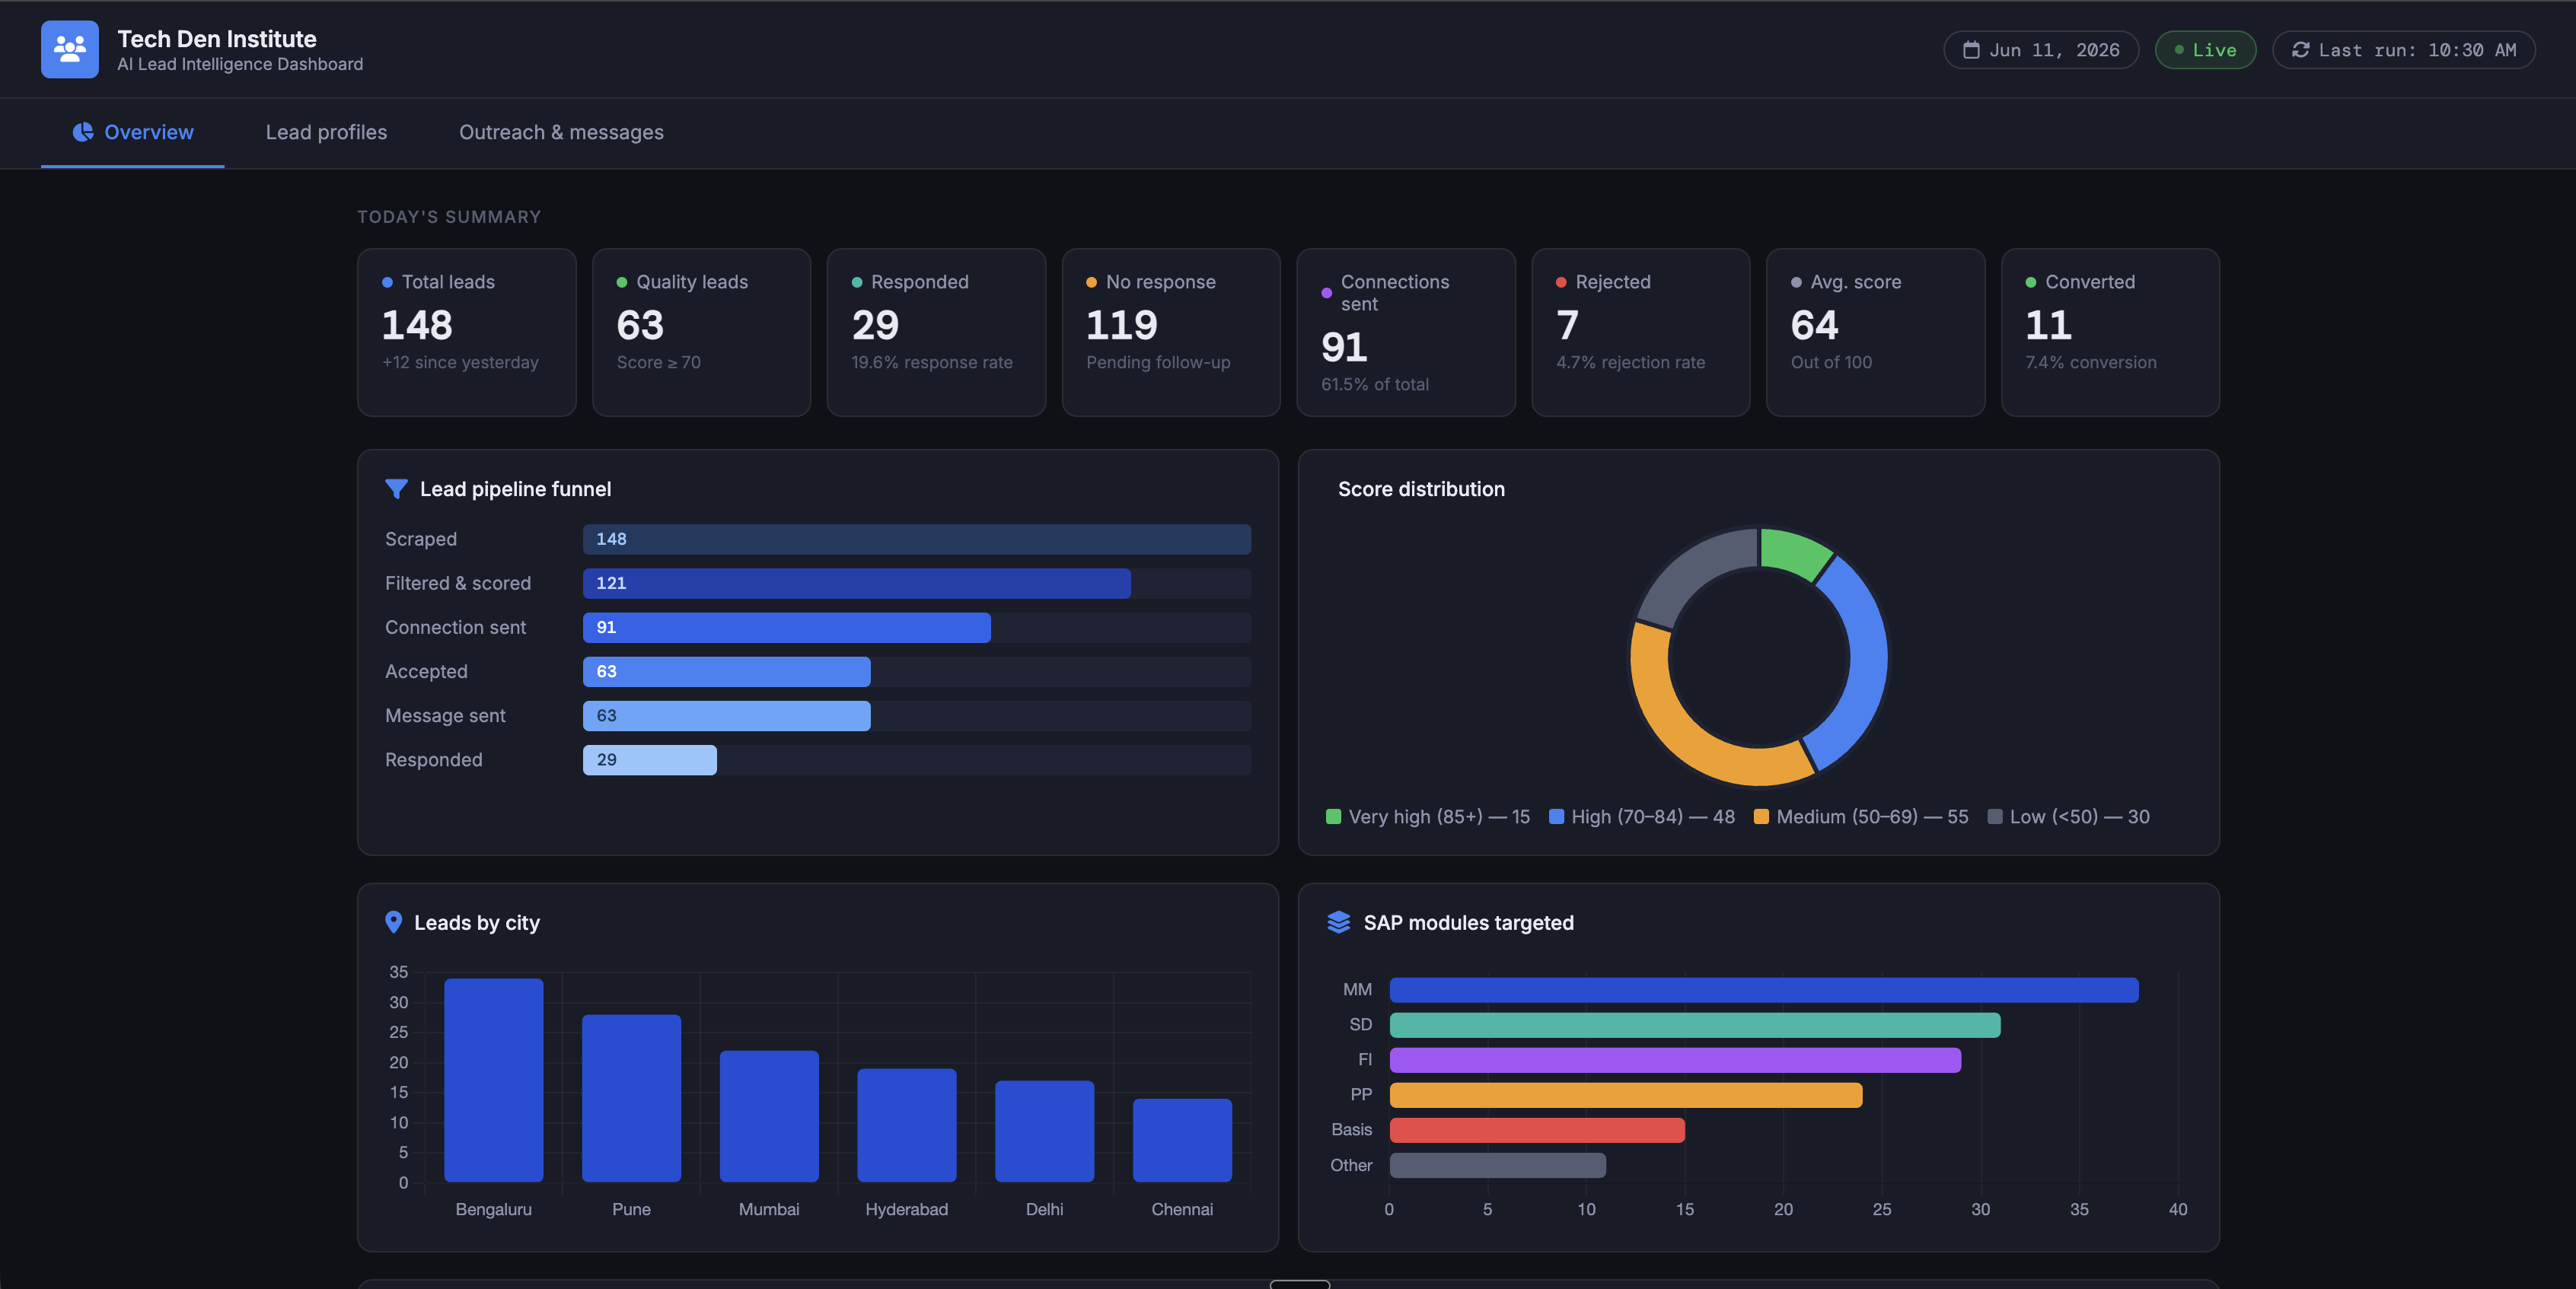Select the No response summary card
The width and height of the screenshot is (2576, 1289).
click(x=1171, y=333)
